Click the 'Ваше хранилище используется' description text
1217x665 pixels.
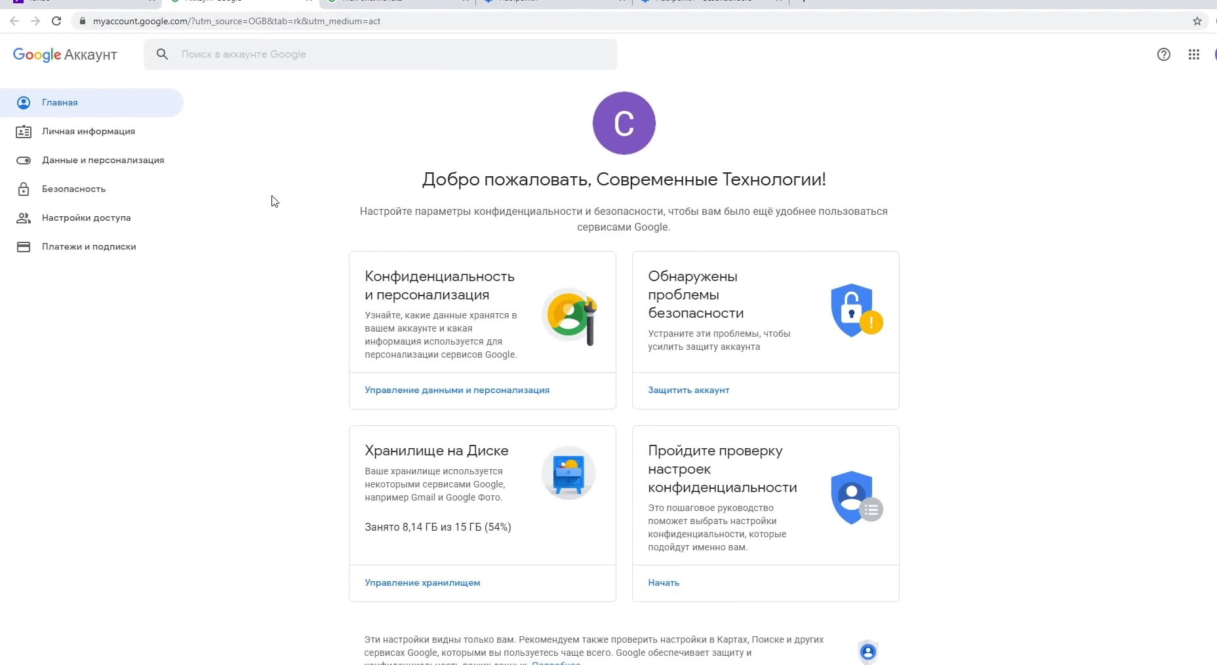(435, 484)
